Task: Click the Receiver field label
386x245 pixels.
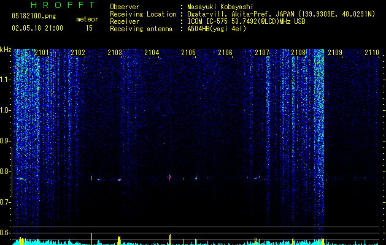Action: (125, 21)
